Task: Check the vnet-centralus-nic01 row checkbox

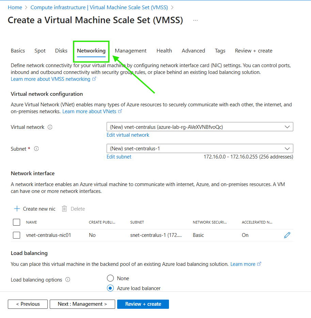Action: coord(16,235)
